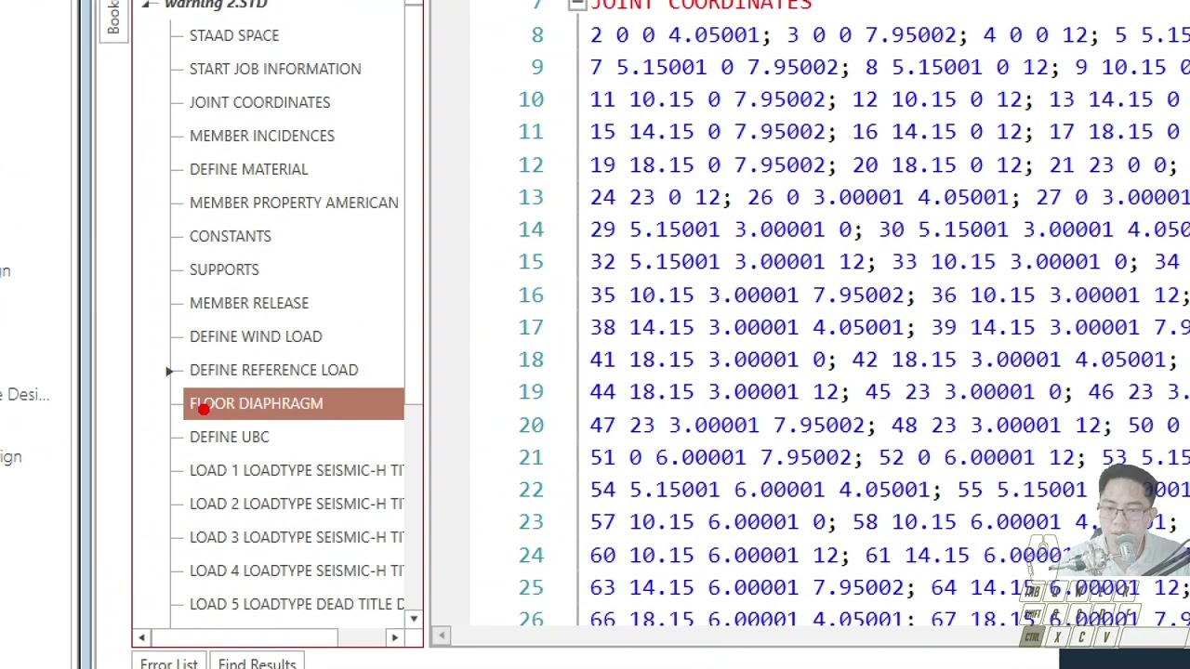Viewport: 1190px width, 669px height.
Task: Click line number 20 in editor
Action: 531,425
